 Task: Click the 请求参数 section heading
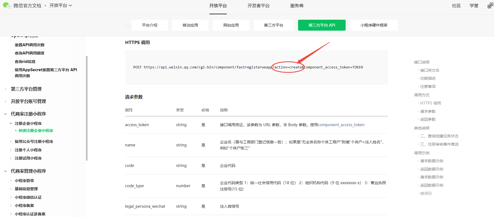click(134, 97)
